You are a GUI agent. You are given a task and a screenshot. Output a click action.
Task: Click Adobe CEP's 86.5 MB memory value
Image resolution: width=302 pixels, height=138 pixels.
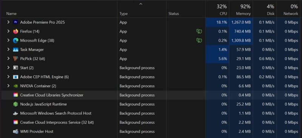(243, 77)
